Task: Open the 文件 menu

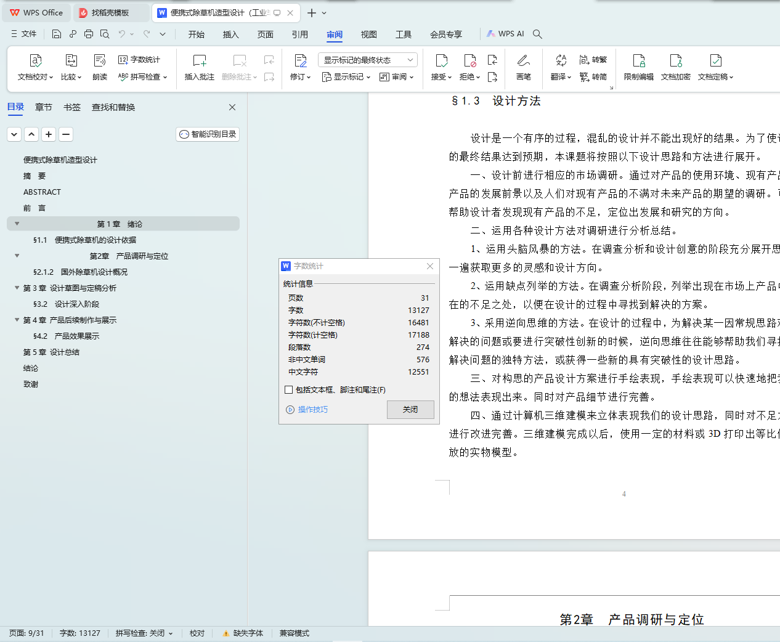Action: [24, 34]
